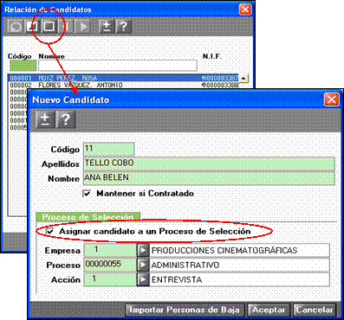Select row FLORES VAZQUEZ, ANTONIO in candidate list
Image resolution: width=344 pixels, height=320 pixels.
pos(124,85)
